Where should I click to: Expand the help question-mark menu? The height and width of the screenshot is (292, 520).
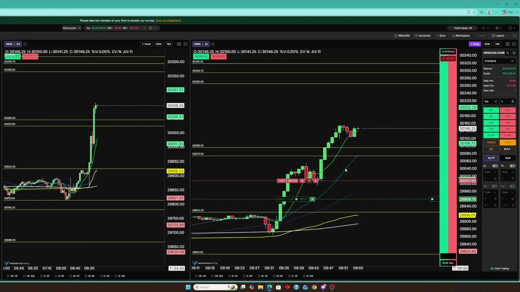pyautogui.click(x=512, y=28)
